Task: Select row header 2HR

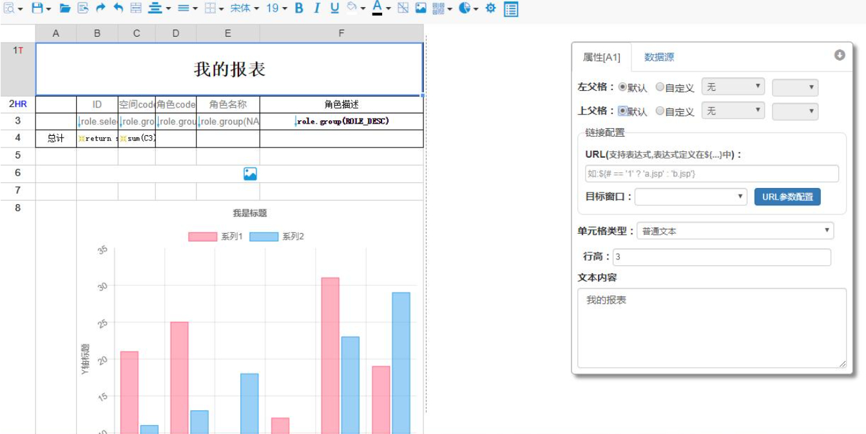Action: pos(18,104)
